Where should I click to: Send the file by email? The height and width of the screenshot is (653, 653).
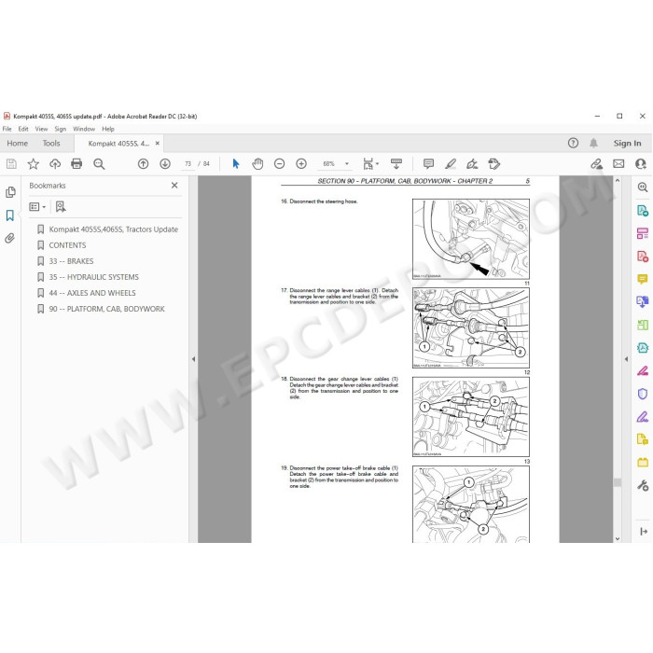[618, 164]
